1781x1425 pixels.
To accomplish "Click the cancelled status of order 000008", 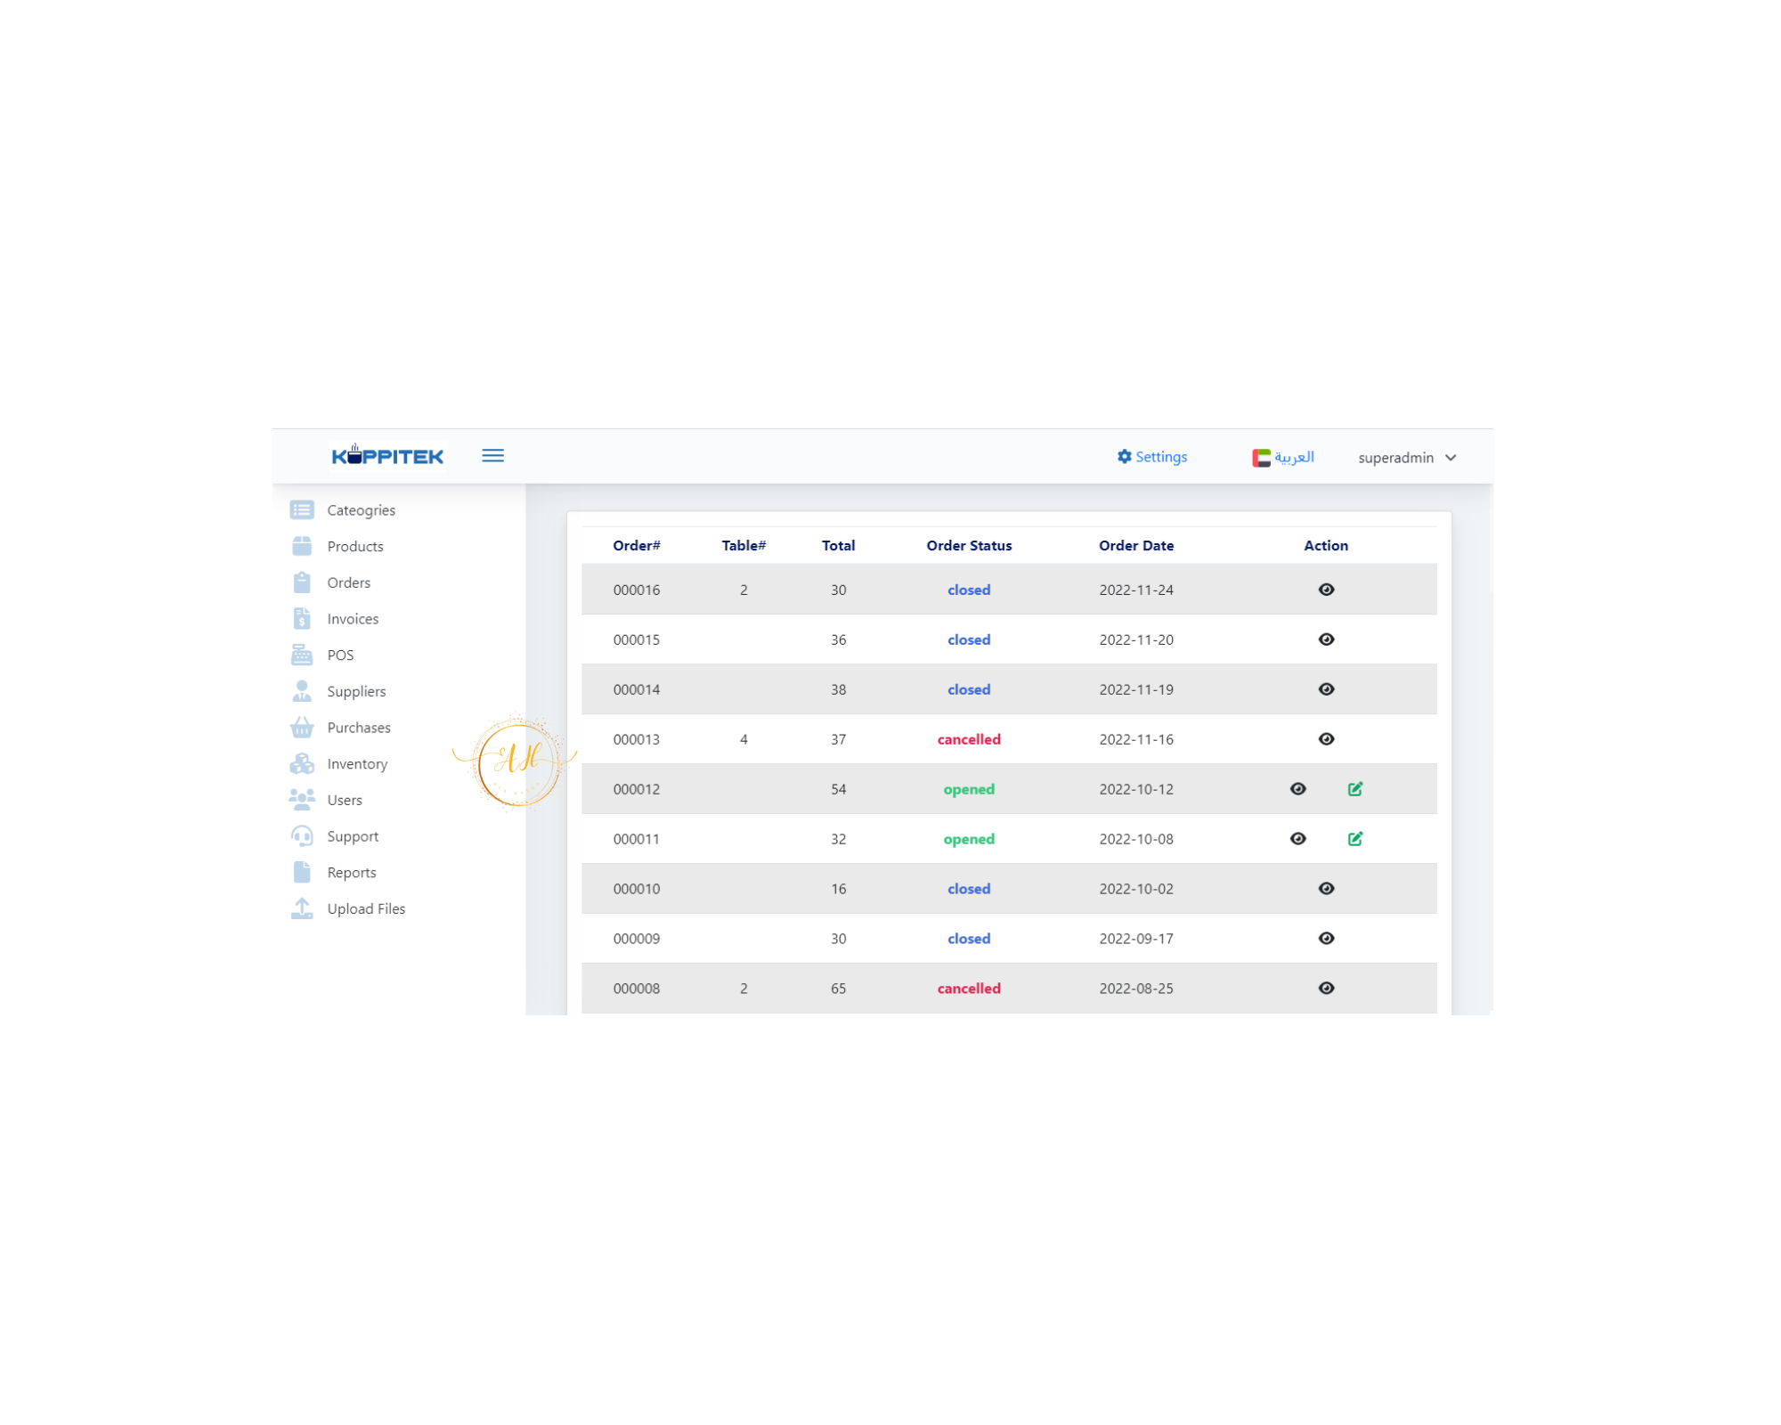I will pyautogui.click(x=969, y=989).
